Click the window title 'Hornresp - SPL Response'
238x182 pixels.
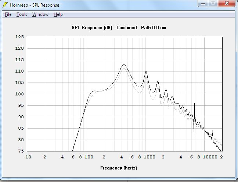(35, 5)
